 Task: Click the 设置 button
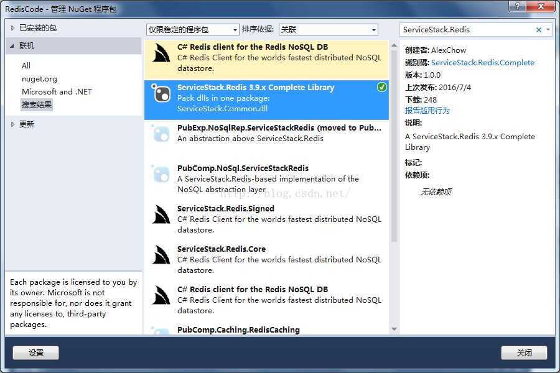(35, 353)
